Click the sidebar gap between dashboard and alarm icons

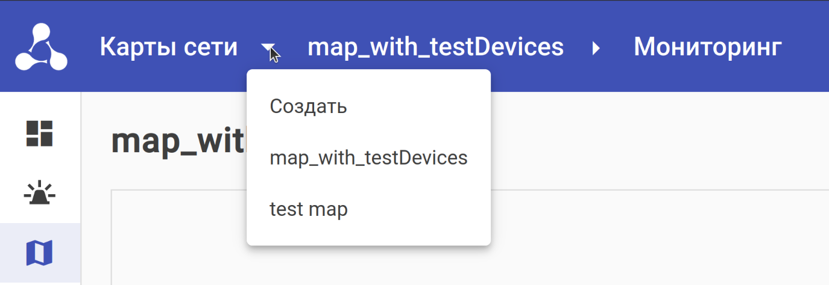[x=40, y=164]
